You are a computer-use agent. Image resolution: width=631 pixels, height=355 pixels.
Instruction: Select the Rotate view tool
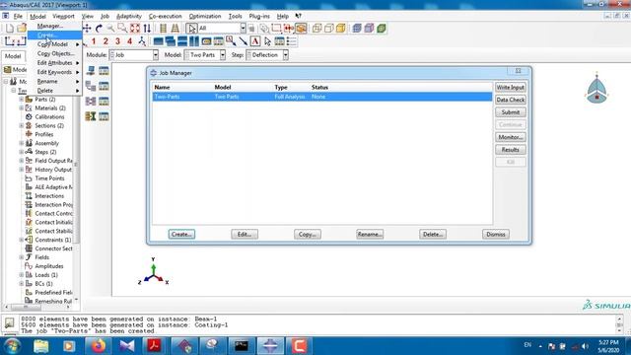coord(99,29)
